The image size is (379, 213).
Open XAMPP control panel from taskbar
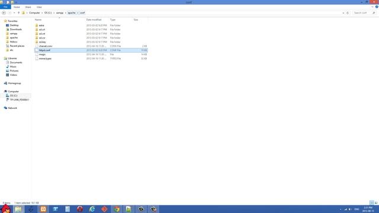click(43, 209)
